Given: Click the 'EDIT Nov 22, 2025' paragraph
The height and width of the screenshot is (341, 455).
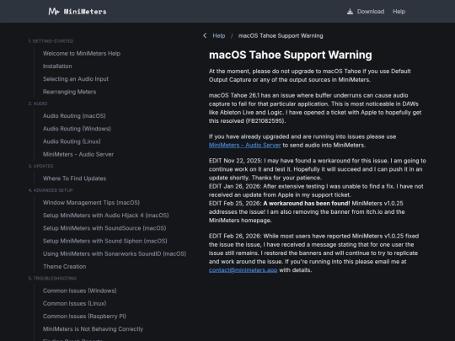Looking at the screenshot, I should coord(318,169).
